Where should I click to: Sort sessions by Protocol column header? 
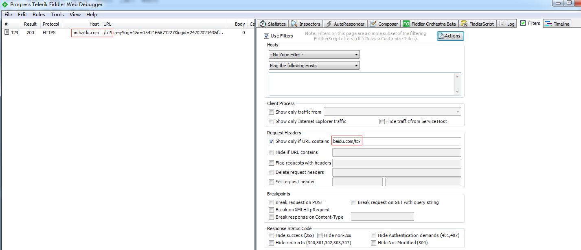point(51,24)
